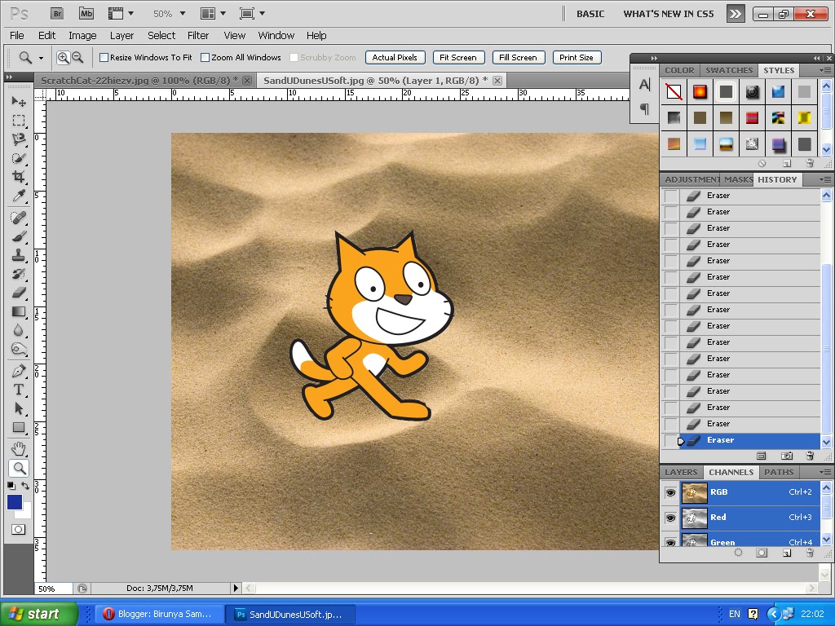Click the Zoom tool in toolbox

coord(19,468)
